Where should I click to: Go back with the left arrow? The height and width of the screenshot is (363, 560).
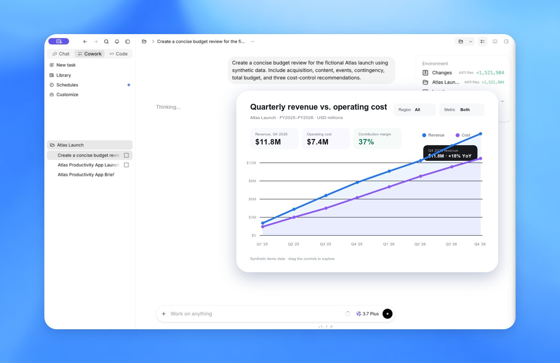(x=85, y=42)
